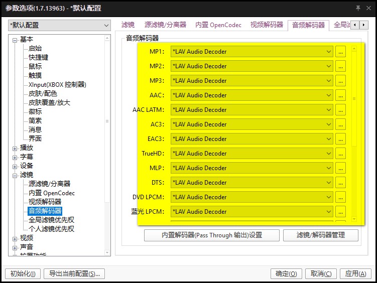377x283 pixels.
Task: Open the AAC decoder dropdown
Action: pos(252,95)
